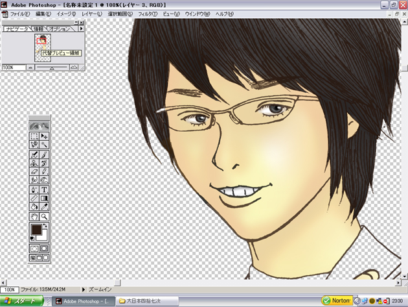This screenshot has height=307, width=408.
Task: Swap foreground and background colors arrow
Action: point(45,225)
